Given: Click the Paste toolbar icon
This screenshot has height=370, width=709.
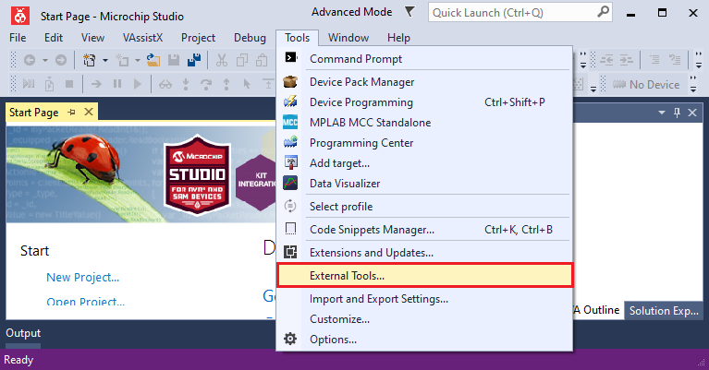Looking at the screenshot, I should (262, 60).
